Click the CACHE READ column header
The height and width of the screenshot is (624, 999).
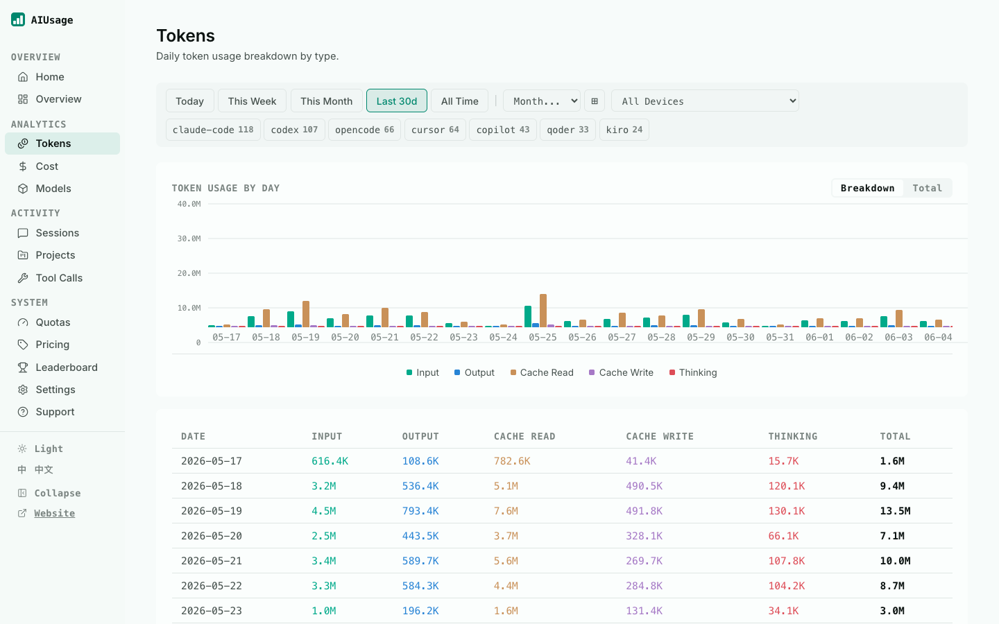(x=524, y=436)
